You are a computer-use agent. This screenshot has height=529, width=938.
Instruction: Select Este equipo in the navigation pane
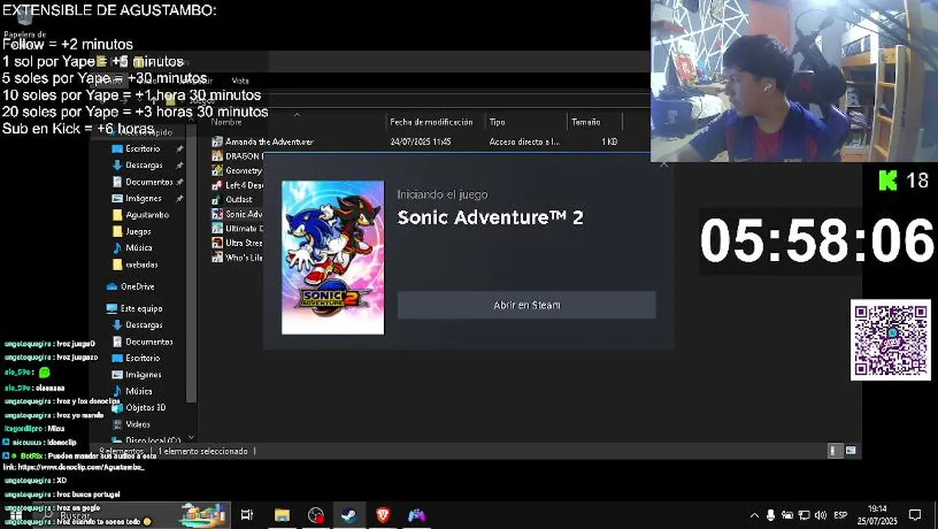click(x=141, y=309)
